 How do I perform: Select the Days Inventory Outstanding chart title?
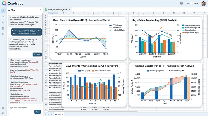92,66
